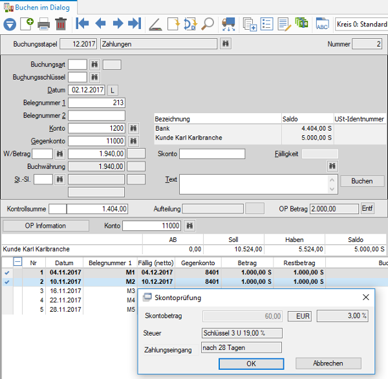This screenshot has width=388, height=379.
Task: Jump to first record arrow
Action: [82, 24]
